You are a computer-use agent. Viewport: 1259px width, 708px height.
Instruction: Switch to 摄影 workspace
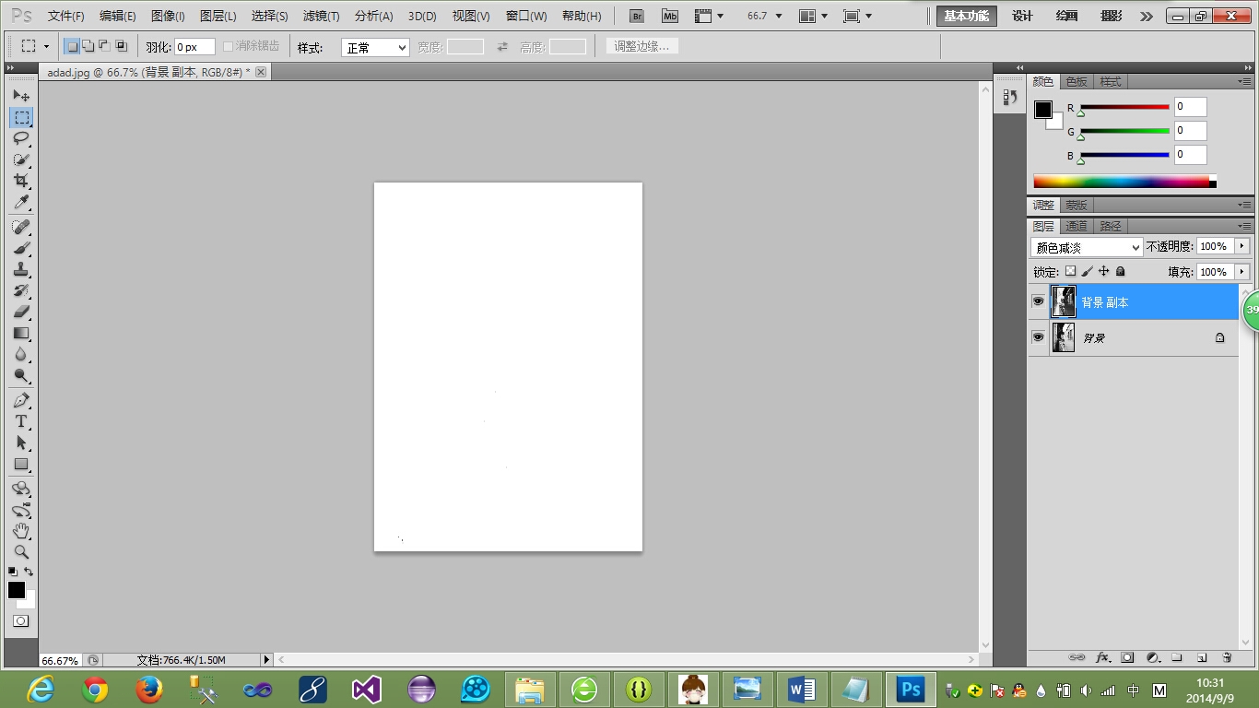point(1111,16)
